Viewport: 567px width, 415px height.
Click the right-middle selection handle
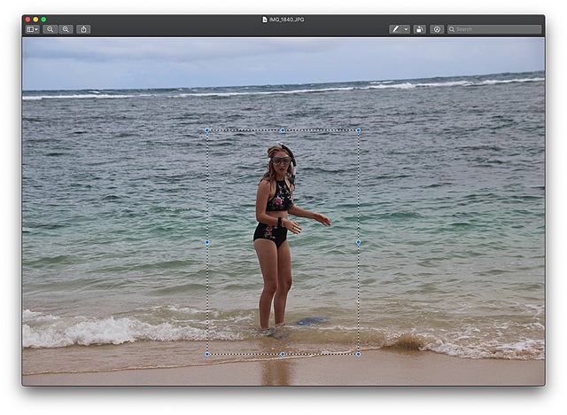pyautogui.click(x=358, y=242)
